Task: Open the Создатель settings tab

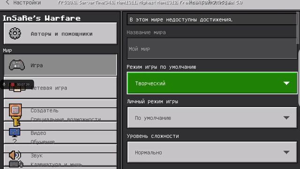Action: 60,110
